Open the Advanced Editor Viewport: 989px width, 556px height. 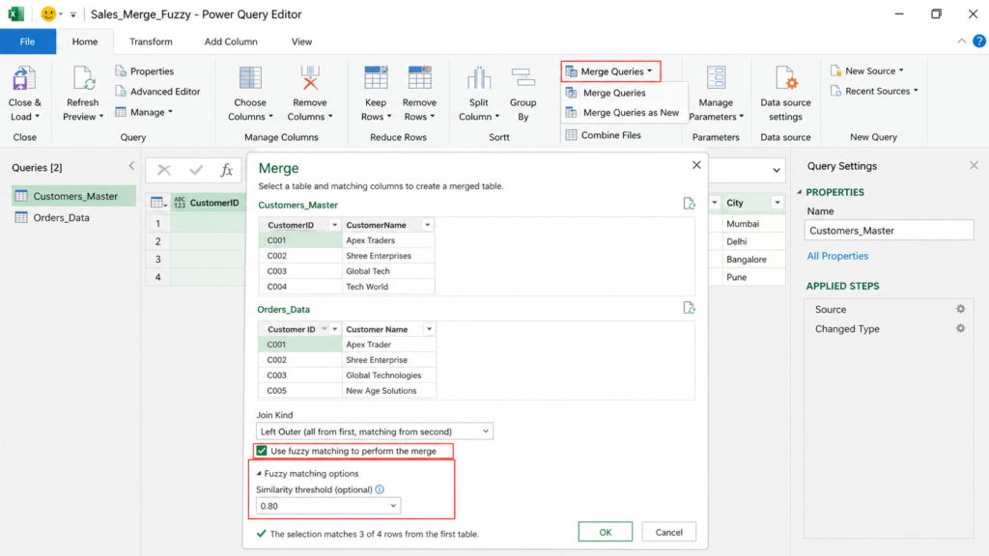click(x=157, y=92)
